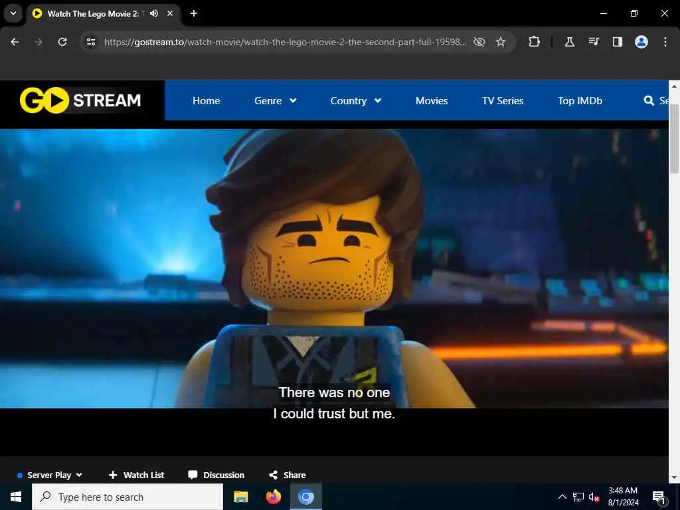The height and width of the screenshot is (510, 680).
Task: Open the Home page link
Action: pyautogui.click(x=206, y=101)
